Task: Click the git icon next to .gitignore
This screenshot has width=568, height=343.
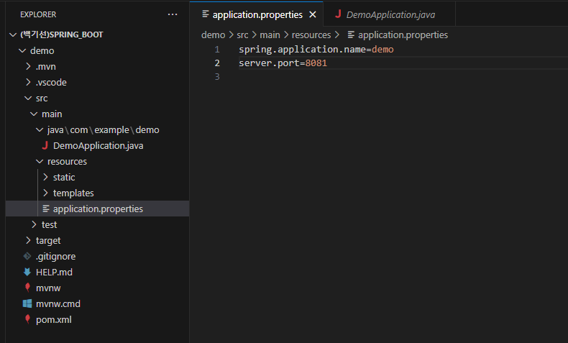Action: coord(27,257)
